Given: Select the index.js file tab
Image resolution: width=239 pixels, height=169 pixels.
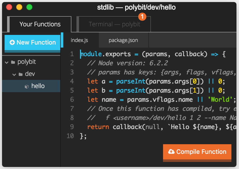Looking at the screenshot, I should [x=79, y=40].
